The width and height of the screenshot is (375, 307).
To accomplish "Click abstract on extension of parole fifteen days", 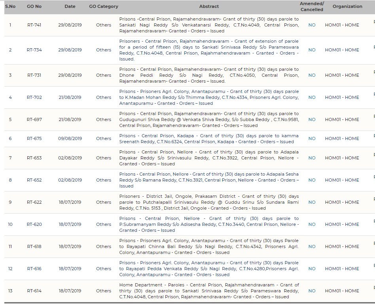I will click(209, 50).
